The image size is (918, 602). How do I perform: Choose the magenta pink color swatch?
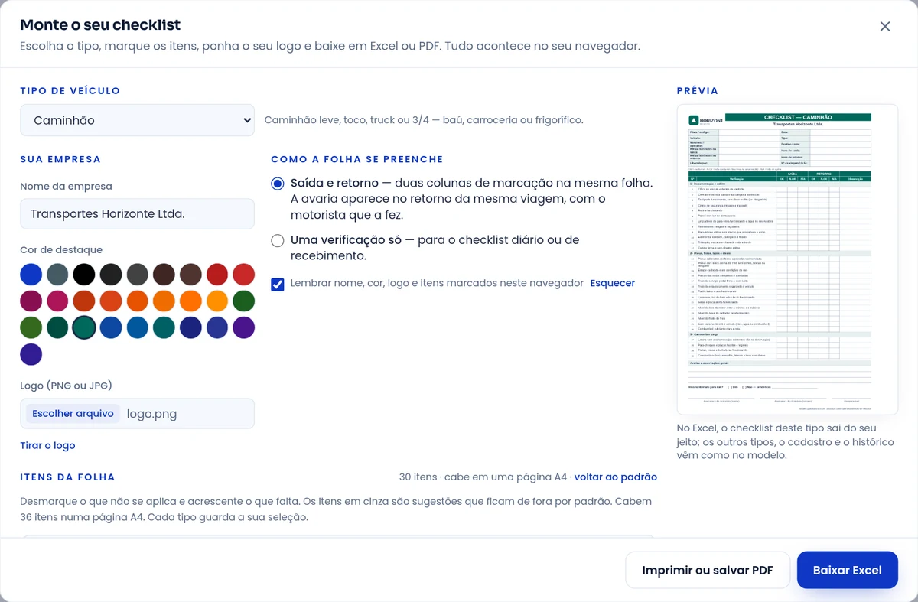57,301
